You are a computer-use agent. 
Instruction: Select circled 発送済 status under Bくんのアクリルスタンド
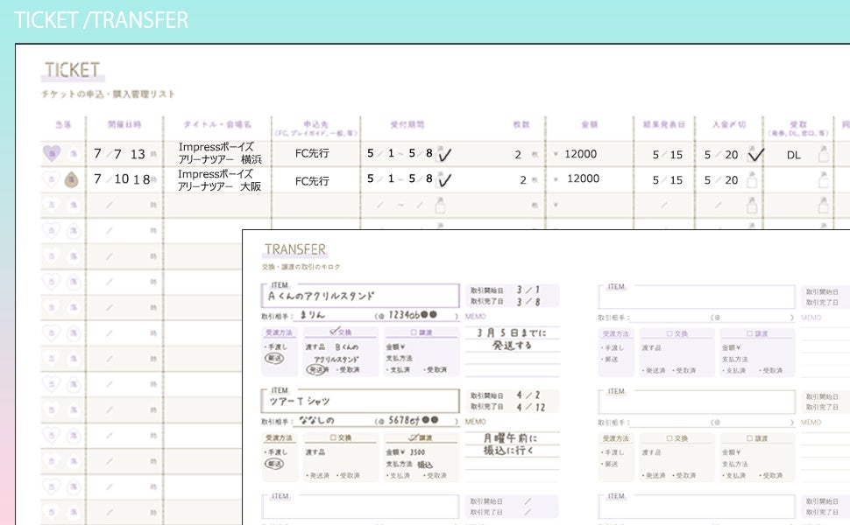point(318,369)
